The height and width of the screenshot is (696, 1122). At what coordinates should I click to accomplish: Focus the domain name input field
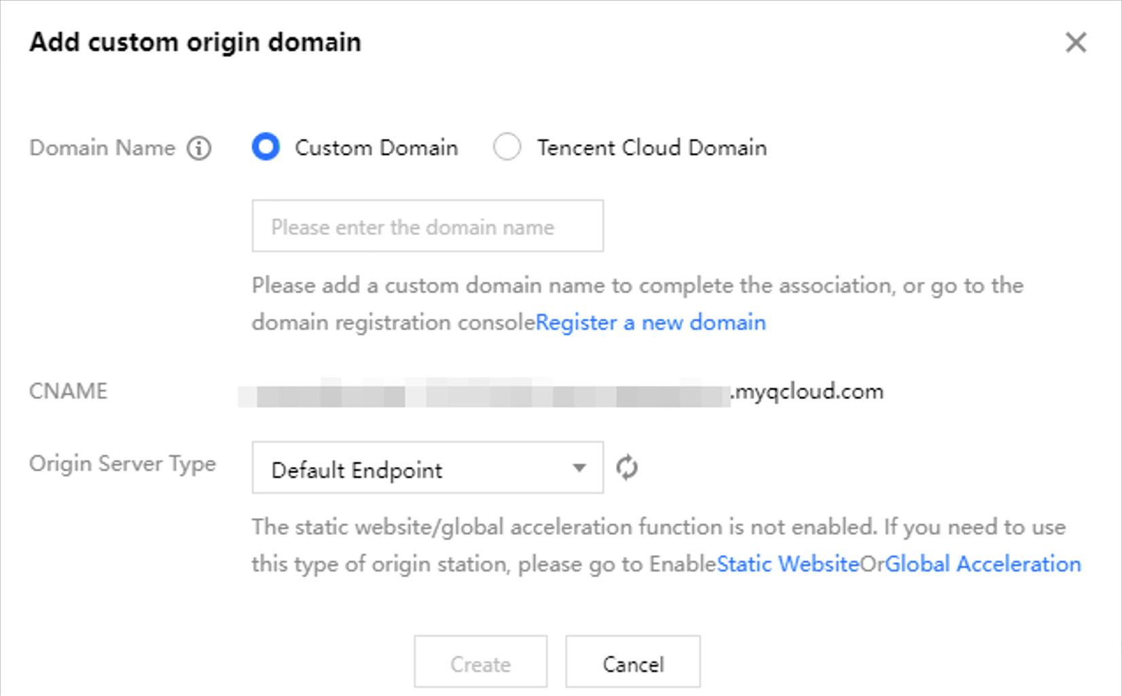[427, 226]
